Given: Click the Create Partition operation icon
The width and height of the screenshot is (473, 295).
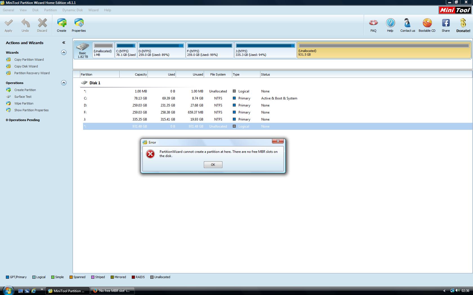Looking at the screenshot, I should pos(9,90).
